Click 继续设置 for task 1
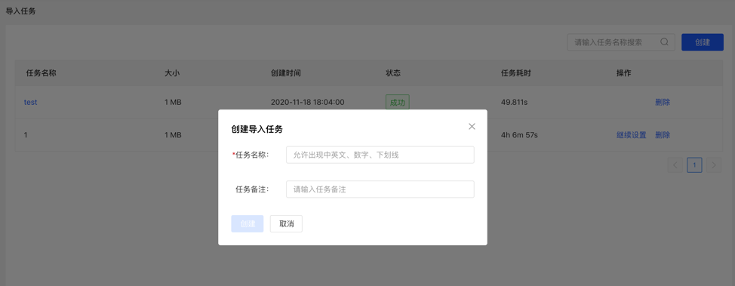 tap(632, 135)
